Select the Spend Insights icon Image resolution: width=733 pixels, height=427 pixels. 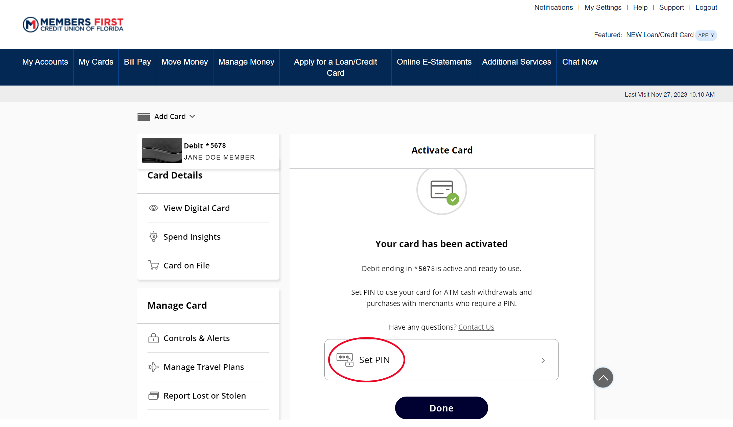[x=153, y=236]
